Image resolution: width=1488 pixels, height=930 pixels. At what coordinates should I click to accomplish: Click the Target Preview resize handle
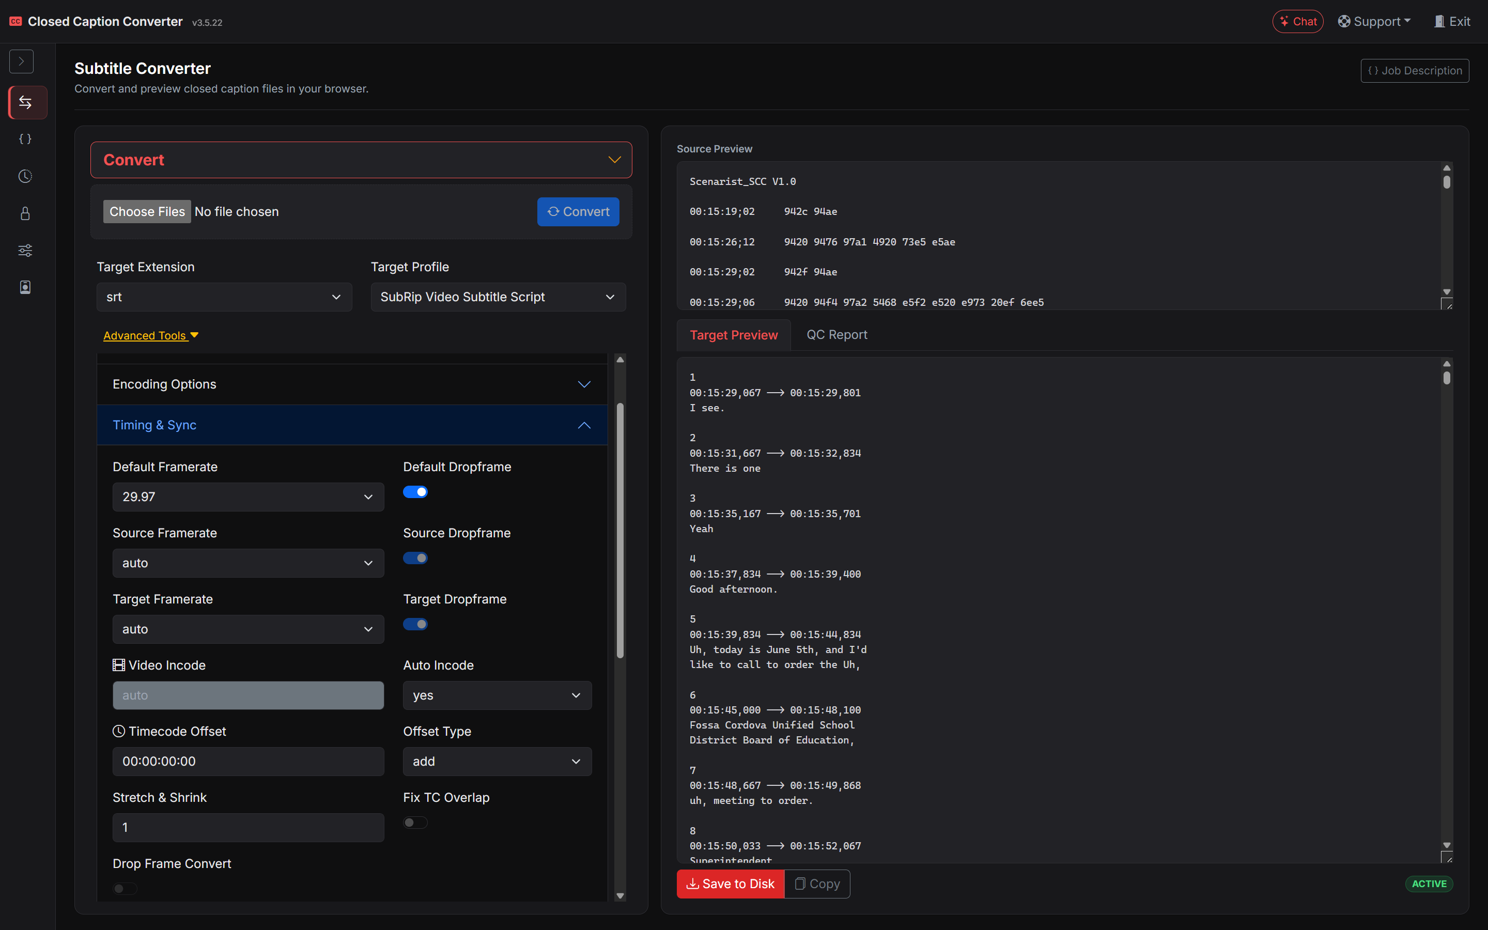point(1447,858)
